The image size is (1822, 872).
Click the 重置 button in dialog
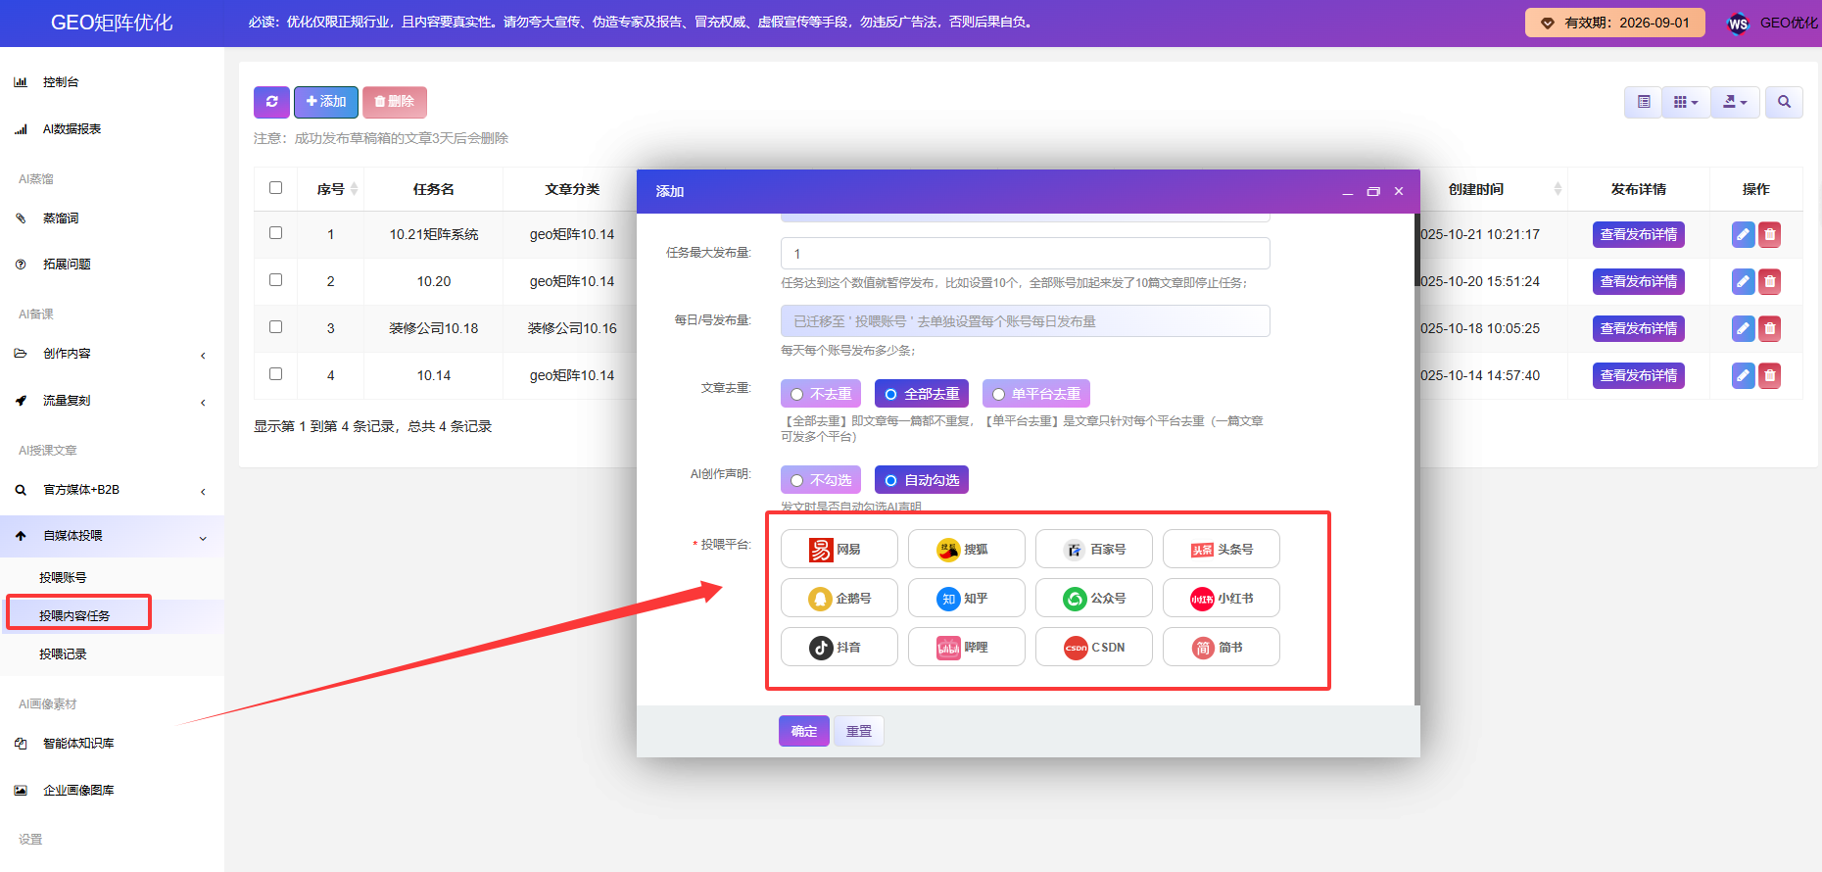859,731
